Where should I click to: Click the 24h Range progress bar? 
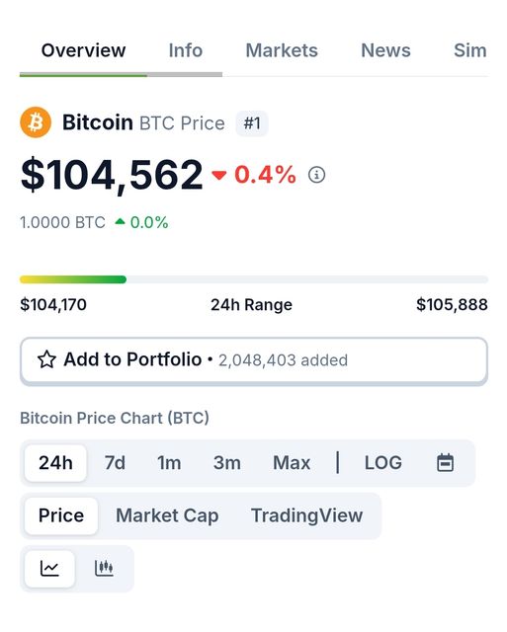254,279
